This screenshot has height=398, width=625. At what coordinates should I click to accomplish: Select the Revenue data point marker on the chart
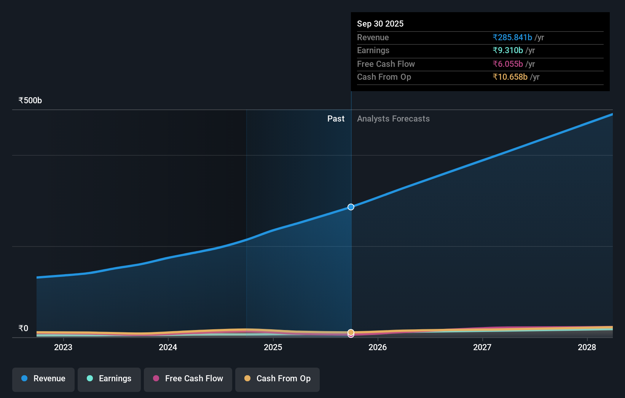[x=350, y=207]
